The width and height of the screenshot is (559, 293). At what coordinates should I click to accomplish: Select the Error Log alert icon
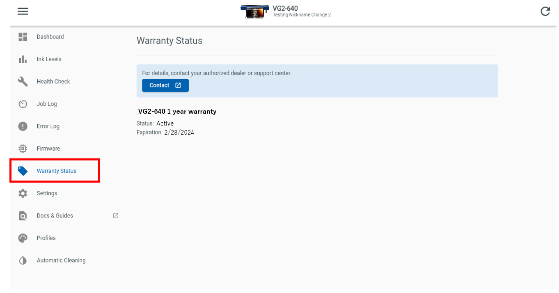pyautogui.click(x=23, y=126)
